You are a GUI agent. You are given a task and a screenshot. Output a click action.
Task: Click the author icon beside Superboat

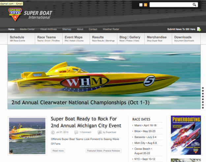point(100,132)
